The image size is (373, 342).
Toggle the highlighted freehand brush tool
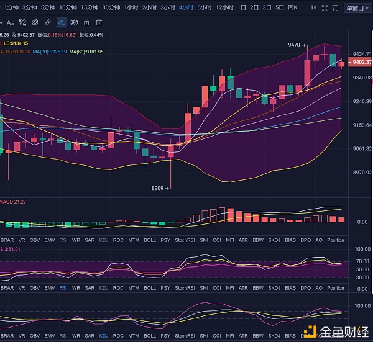(x=62, y=23)
